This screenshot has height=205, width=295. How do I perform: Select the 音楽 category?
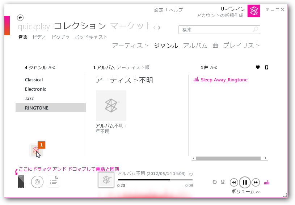click(x=23, y=37)
